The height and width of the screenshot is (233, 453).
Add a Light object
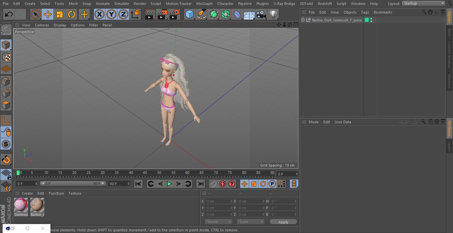[x=273, y=14]
